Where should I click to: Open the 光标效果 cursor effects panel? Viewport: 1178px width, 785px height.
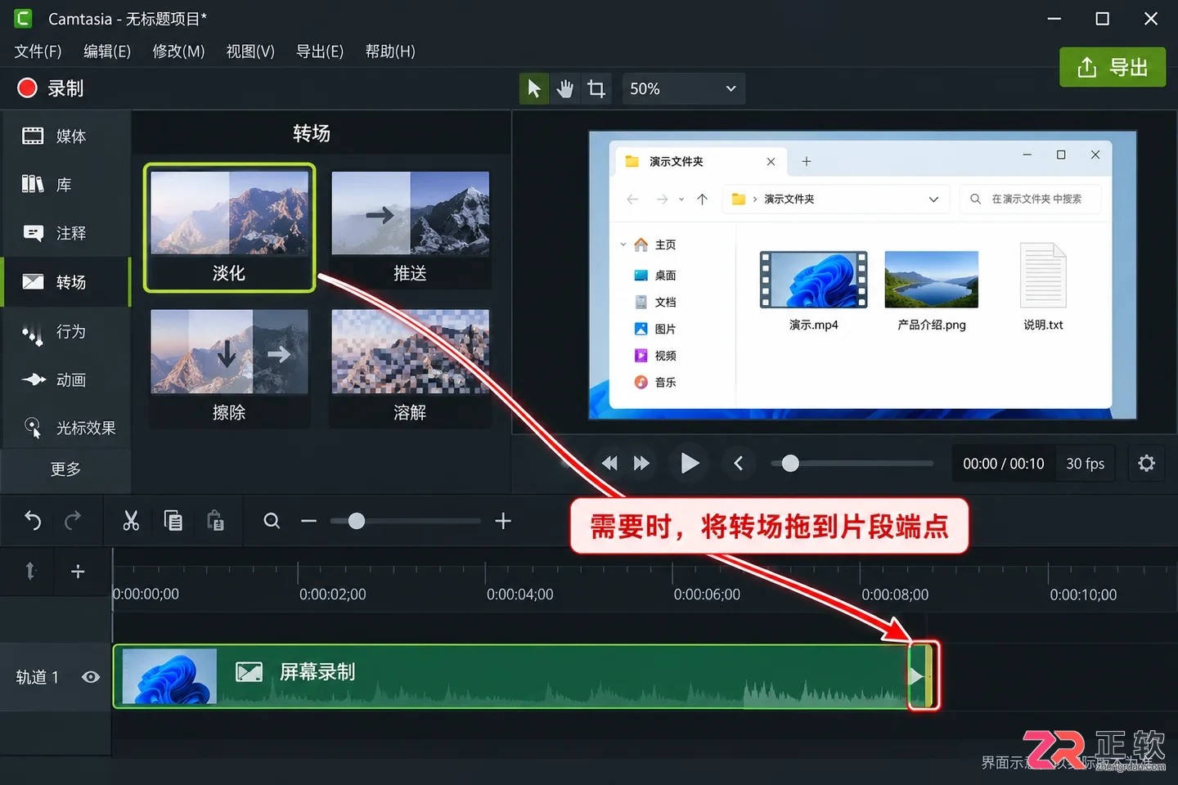click(65, 428)
